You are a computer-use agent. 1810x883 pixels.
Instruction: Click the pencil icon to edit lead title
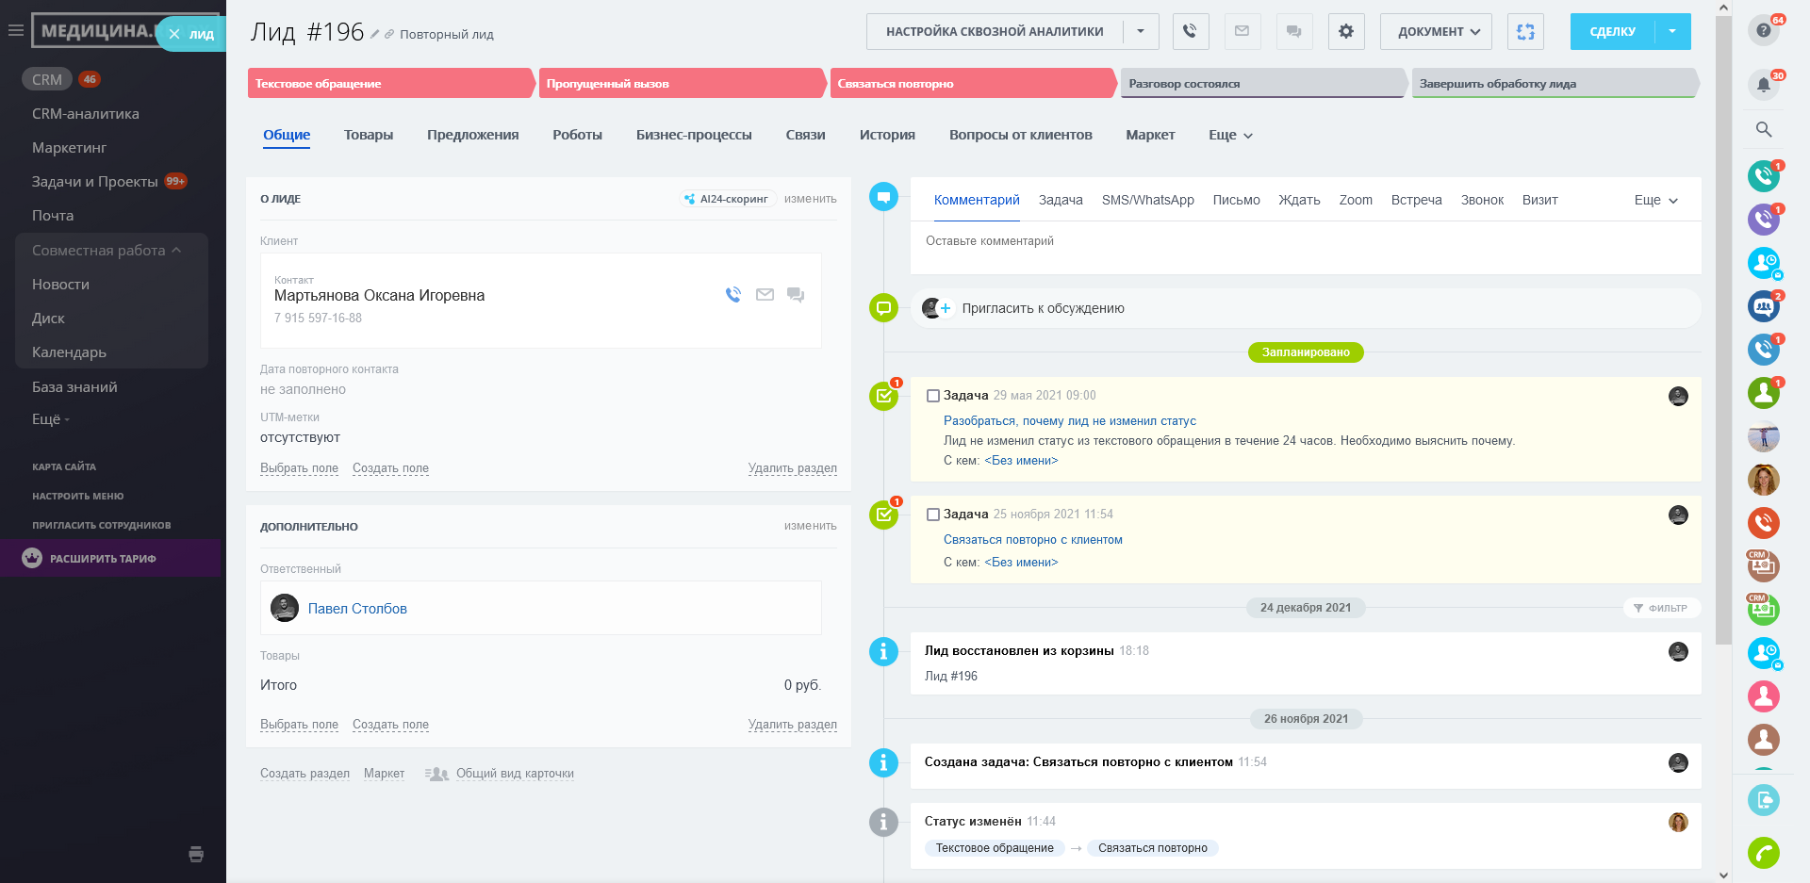(x=374, y=34)
